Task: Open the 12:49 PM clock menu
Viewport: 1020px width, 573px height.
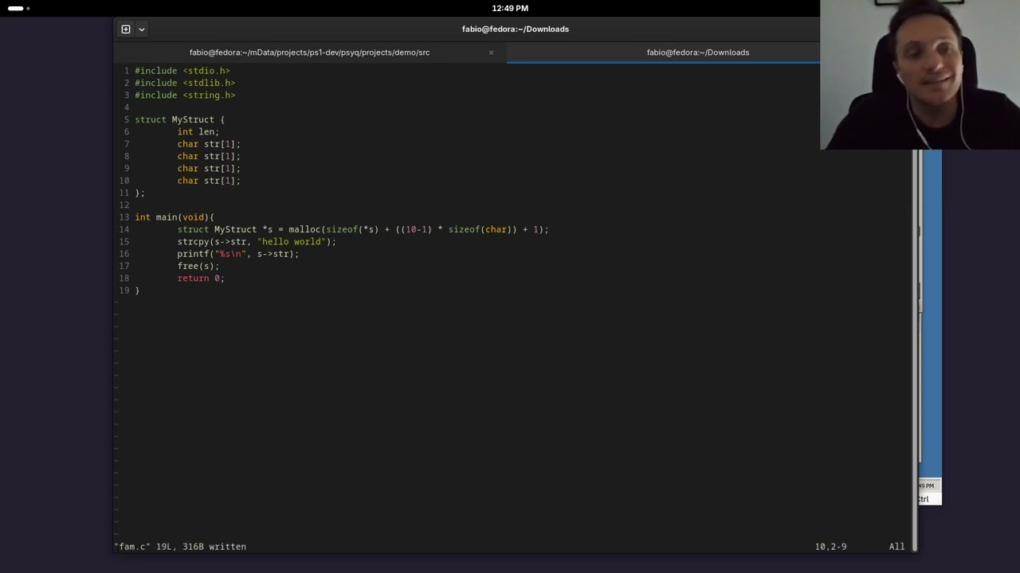Action: tap(510, 8)
